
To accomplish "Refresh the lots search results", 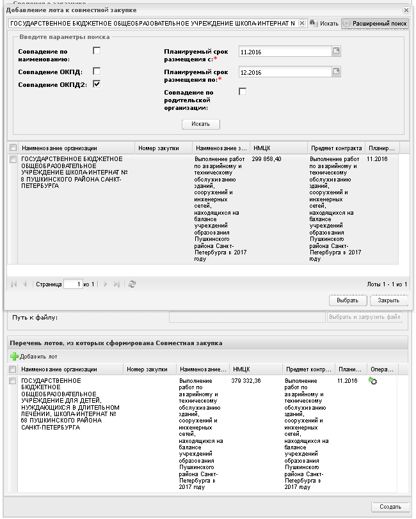I will click(x=132, y=284).
